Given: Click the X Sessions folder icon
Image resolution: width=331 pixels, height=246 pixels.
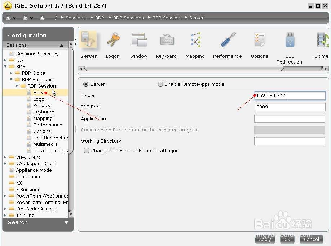Looking at the screenshot, I should click(12, 189).
